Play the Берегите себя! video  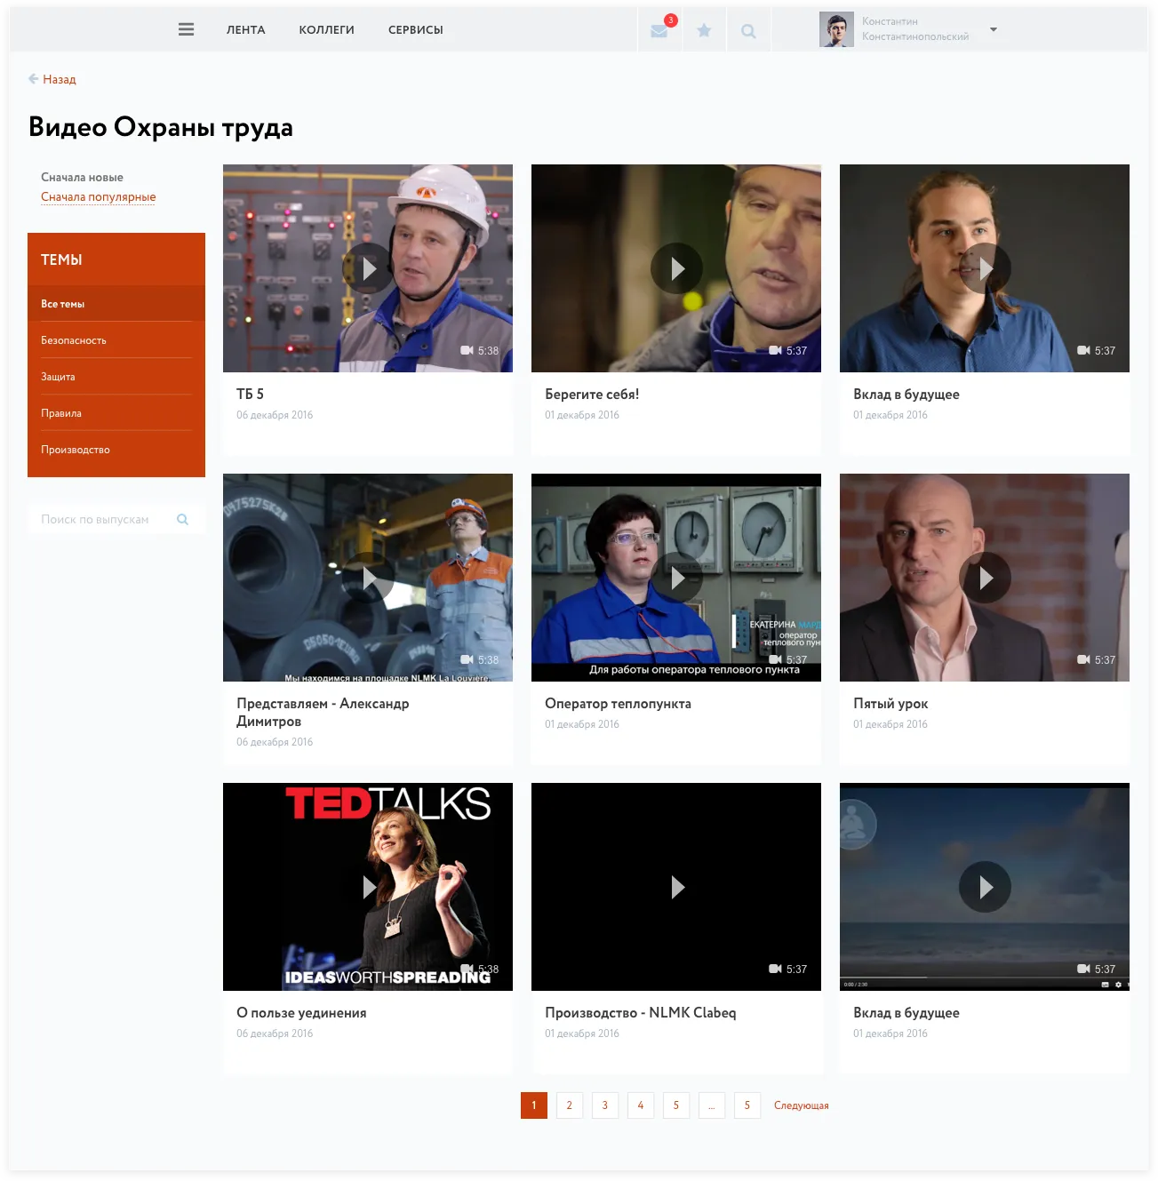pos(676,268)
